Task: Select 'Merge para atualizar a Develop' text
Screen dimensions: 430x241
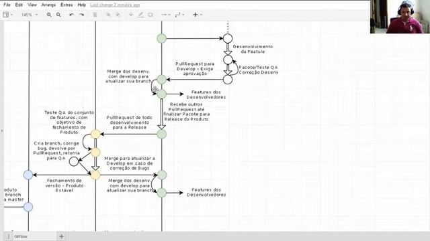Action: point(130,163)
